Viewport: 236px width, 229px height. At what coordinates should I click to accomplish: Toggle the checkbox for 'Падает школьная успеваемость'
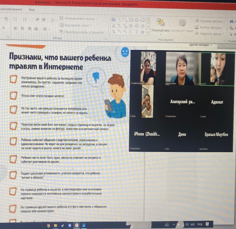pos(13,174)
